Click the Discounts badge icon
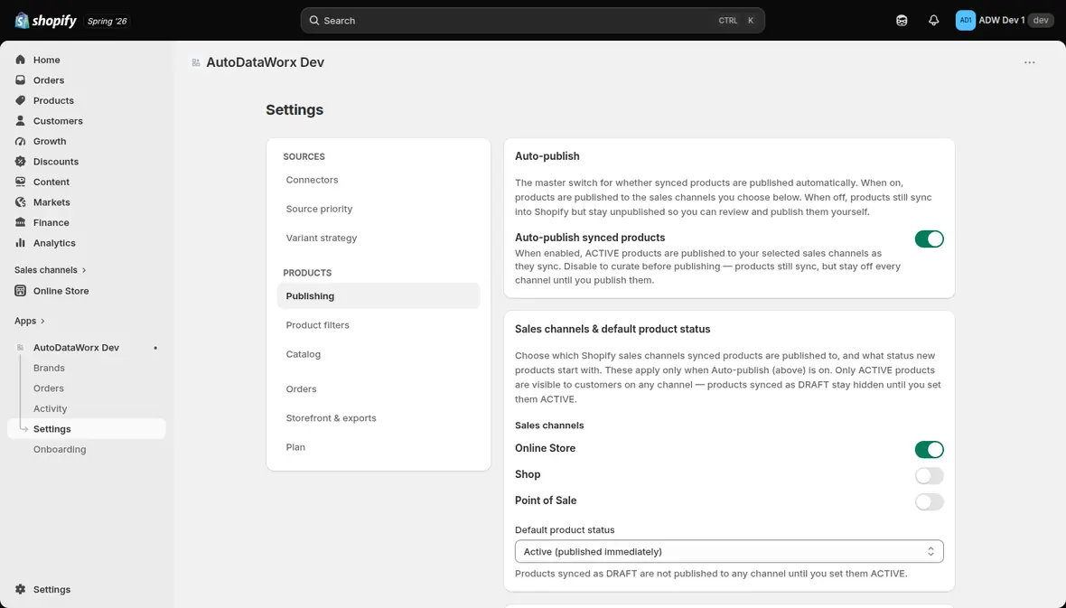The image size is (1066, 608). click(21, 162)
